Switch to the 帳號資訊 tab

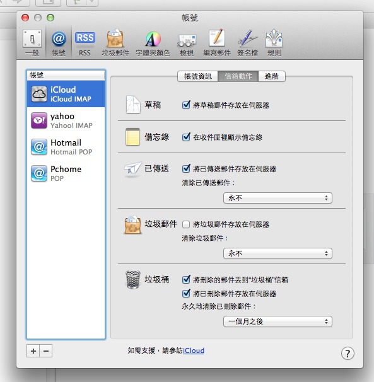198,76
